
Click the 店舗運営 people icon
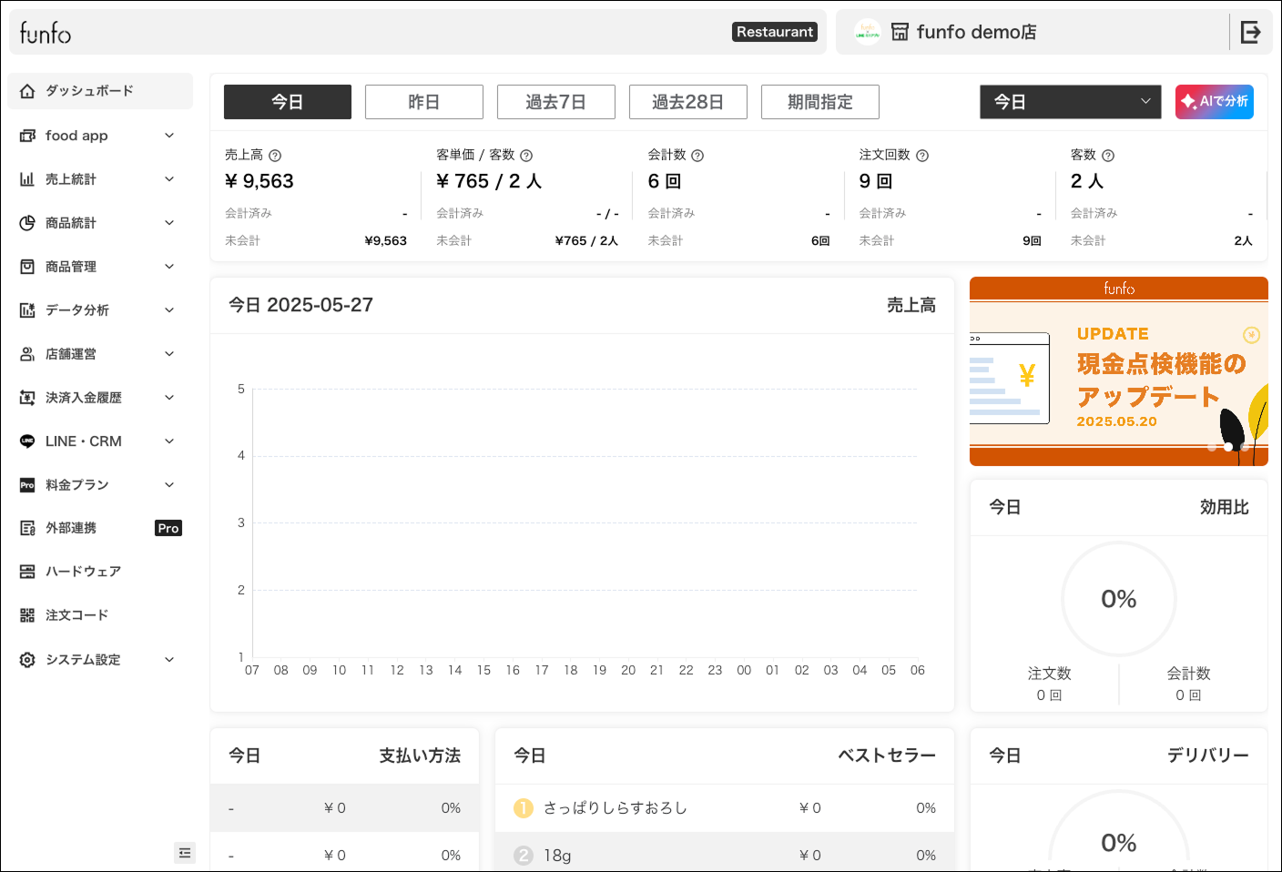click(x=27, y=354)
